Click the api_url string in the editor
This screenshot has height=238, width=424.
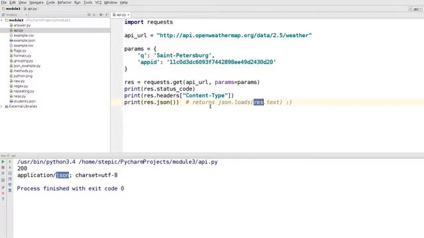234,35
